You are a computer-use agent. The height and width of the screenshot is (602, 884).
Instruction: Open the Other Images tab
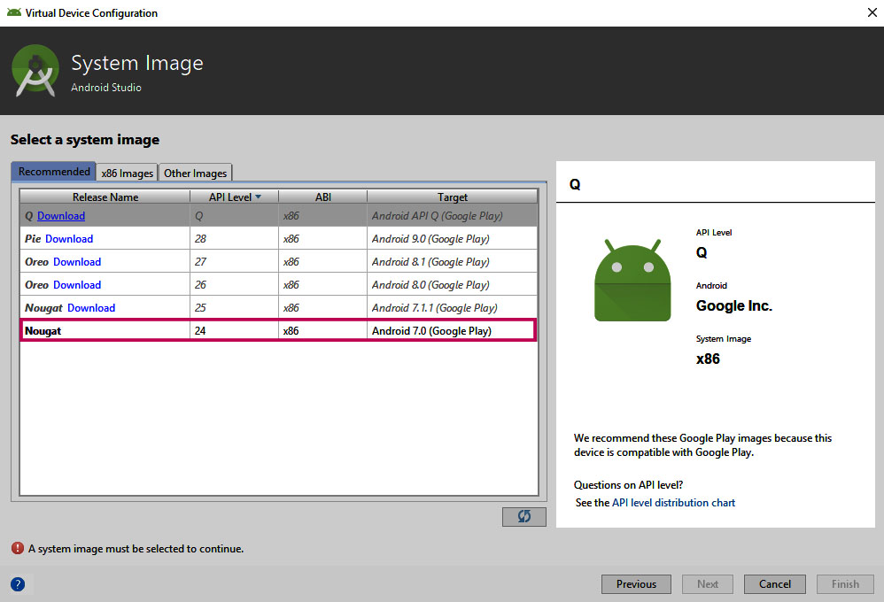[196, 173]
